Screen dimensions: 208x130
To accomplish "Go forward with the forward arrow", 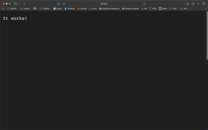I will pyautogui.click(x=29, y=4).
